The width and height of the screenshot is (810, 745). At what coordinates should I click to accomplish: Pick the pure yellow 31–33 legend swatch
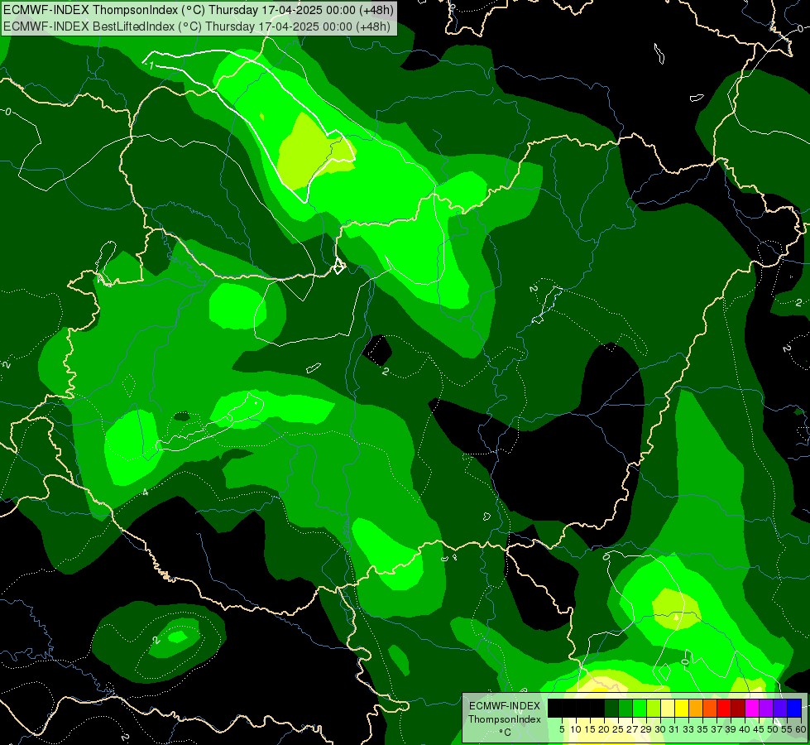[682, 709]
